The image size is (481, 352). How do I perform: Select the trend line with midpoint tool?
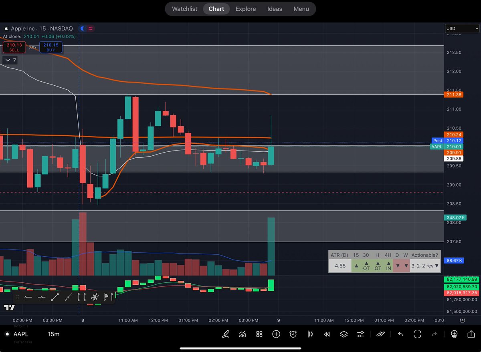[x=68, y=297]
